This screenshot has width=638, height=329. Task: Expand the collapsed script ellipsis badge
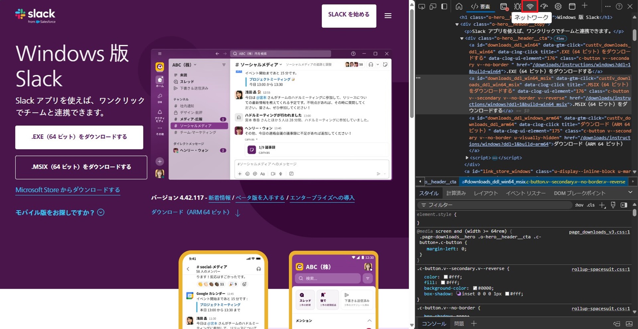tap(494, 158)
